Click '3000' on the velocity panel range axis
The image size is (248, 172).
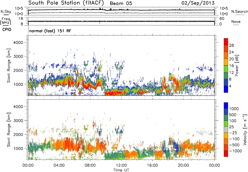click(x=18, y=120)
